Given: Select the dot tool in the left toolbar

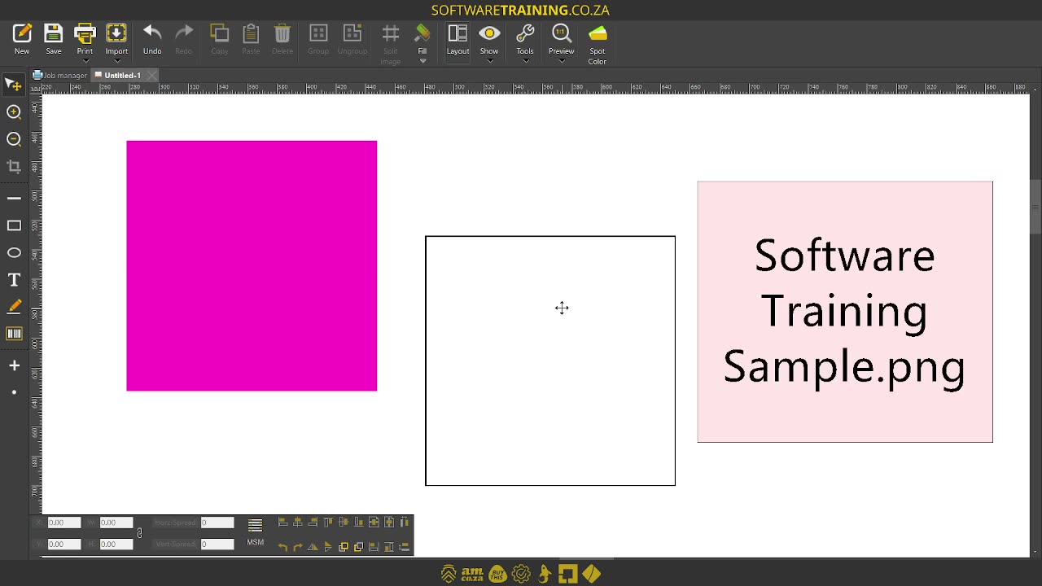Looking at the screenshot, I should (14, 392).
